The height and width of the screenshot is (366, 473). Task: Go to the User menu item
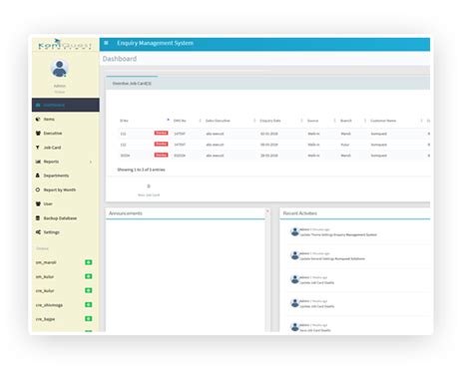coord(66,203)
